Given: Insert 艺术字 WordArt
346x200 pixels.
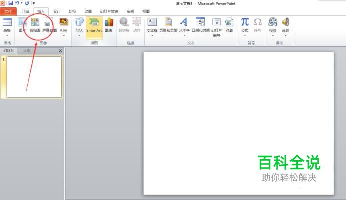Looking at the screenshot, I should (x=184, y=22).
